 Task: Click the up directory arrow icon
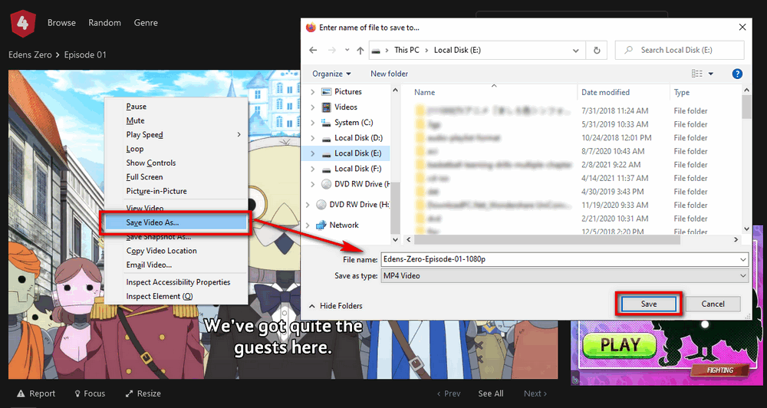pos(360,51)
